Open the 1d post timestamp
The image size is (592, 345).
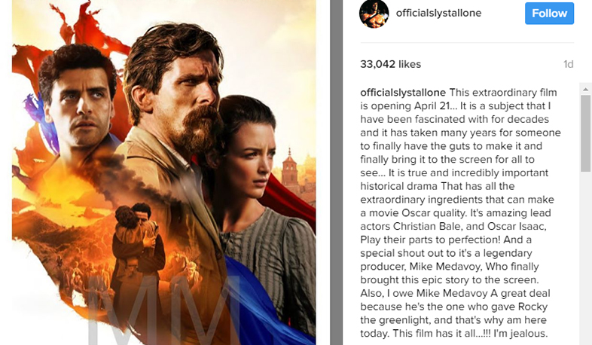tap(568, 64)
